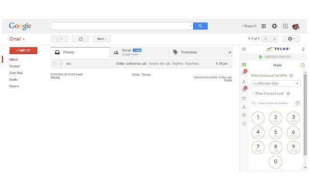Open the More actions dropdown in toolbar
This screenshot has height=193, width=309.
102,39
